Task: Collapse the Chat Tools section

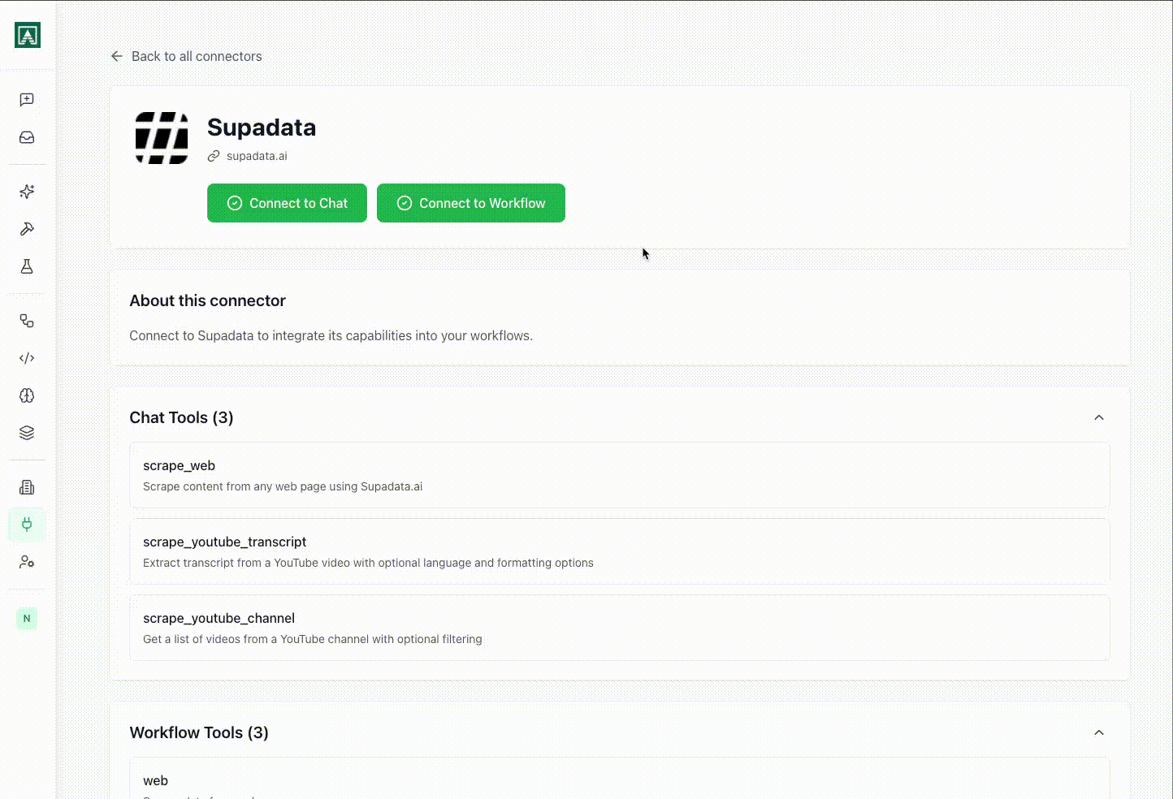Action: click(x=1098, y=417)
